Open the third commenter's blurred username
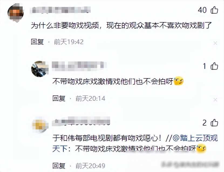 pyautogui.click(x=81, y=121)
